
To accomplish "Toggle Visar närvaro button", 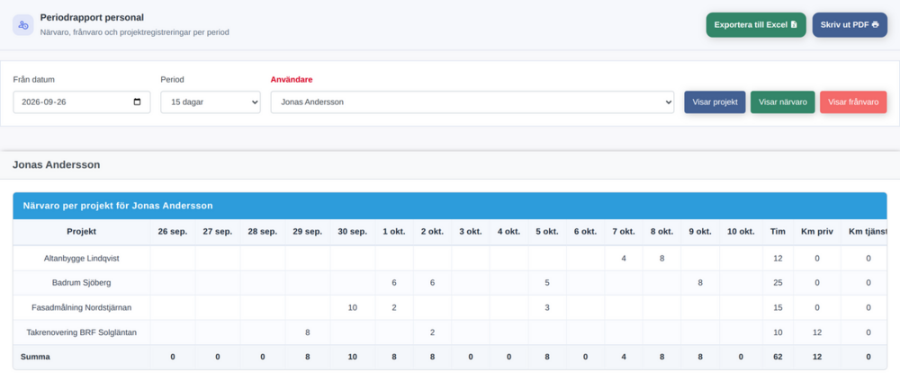I will (782, 102).
